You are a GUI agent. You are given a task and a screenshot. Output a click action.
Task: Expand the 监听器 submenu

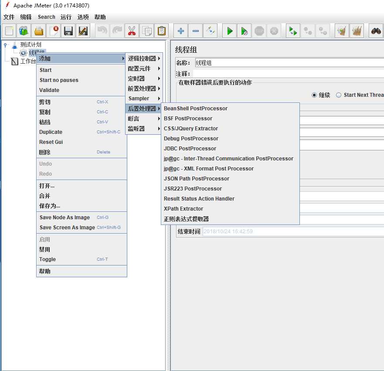tap(144, 129)
